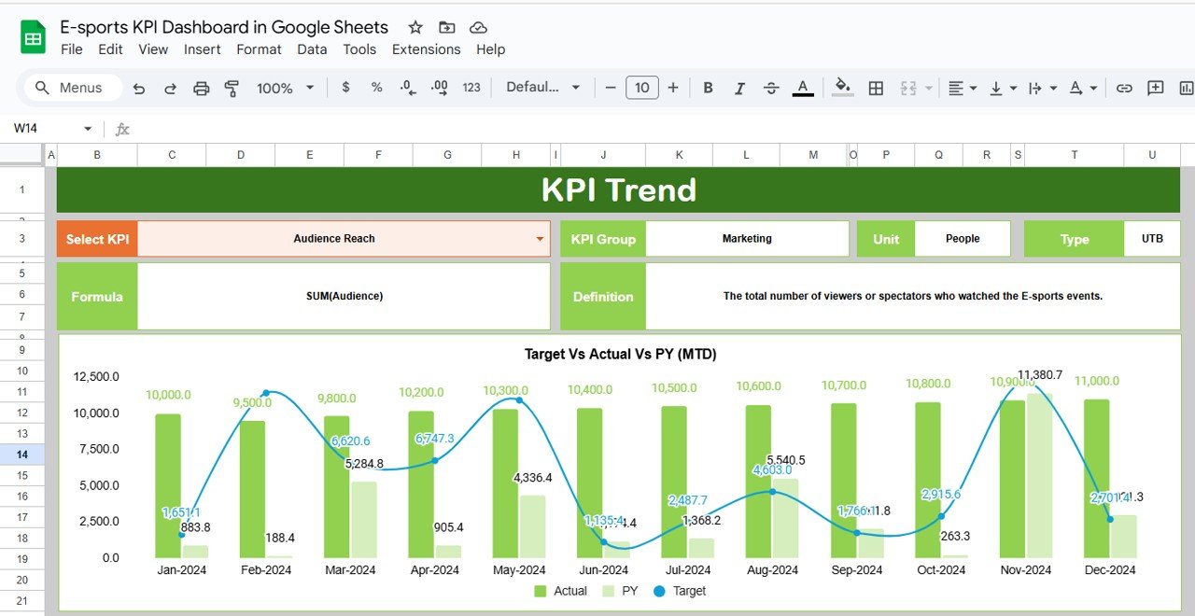This screenshot has height=616, width=1195.
Task: Increase decimal places
Action: (x=440, y=87)
